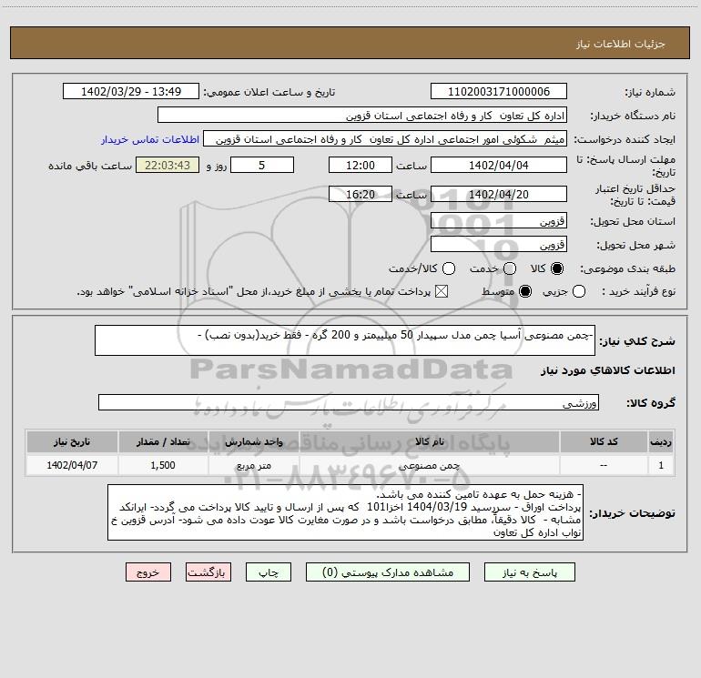This screenshot has width=701, height=678.
Task: Click the شماره نیاز field 1102003171000006
Action: point(499,92)
